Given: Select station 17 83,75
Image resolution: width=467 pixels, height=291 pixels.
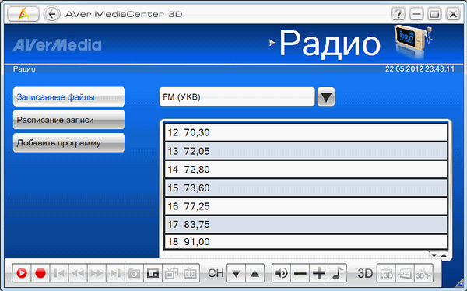Looking at the screenshot, I should pyautogui.click(x=306, y=225).
